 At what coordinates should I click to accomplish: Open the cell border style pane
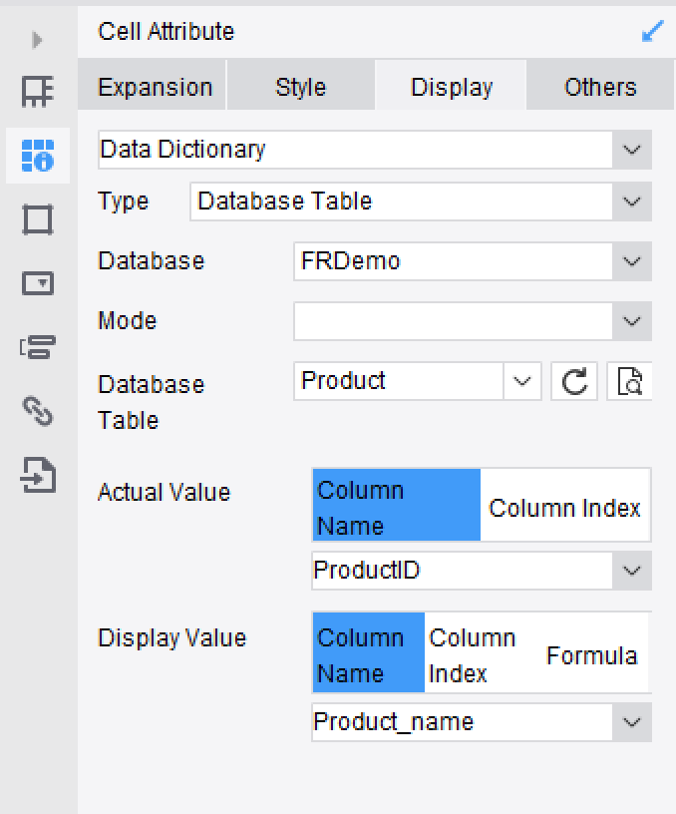(x=37, y=218)
